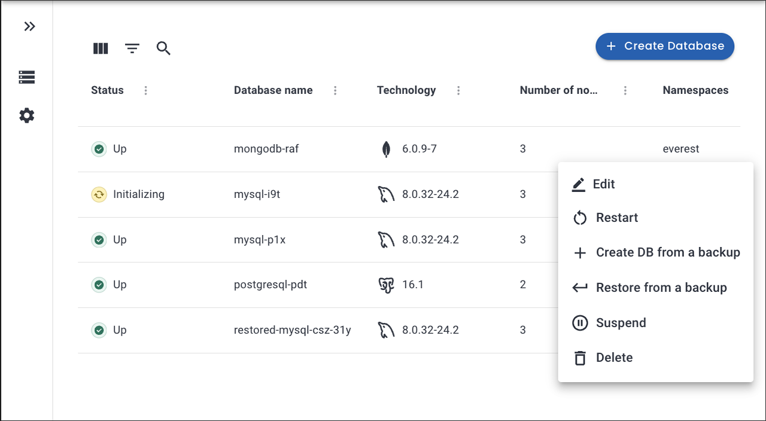Open the table filter icon

[132, 48]
